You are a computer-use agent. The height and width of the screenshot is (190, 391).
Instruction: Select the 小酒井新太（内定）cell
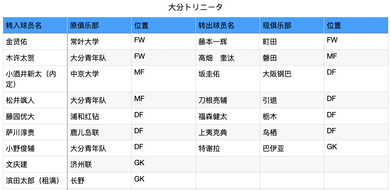pyautogui.click(x=35, y=79)
